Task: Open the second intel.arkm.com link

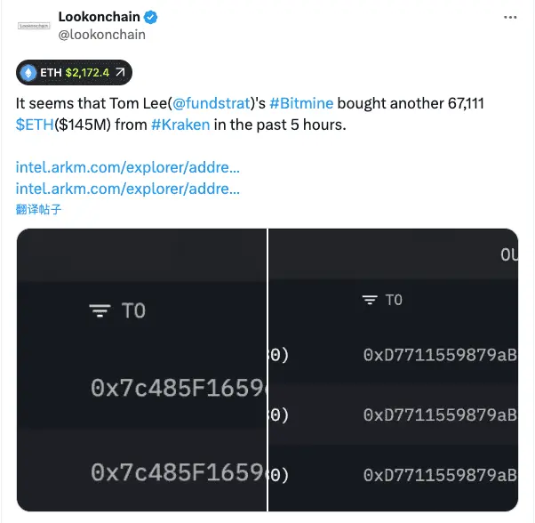Action: pyautogui.click(x=128, y=188)
